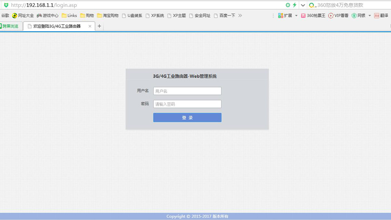Click the green security shield icon in address bar

pyautogui.click(x=6, y=5)
